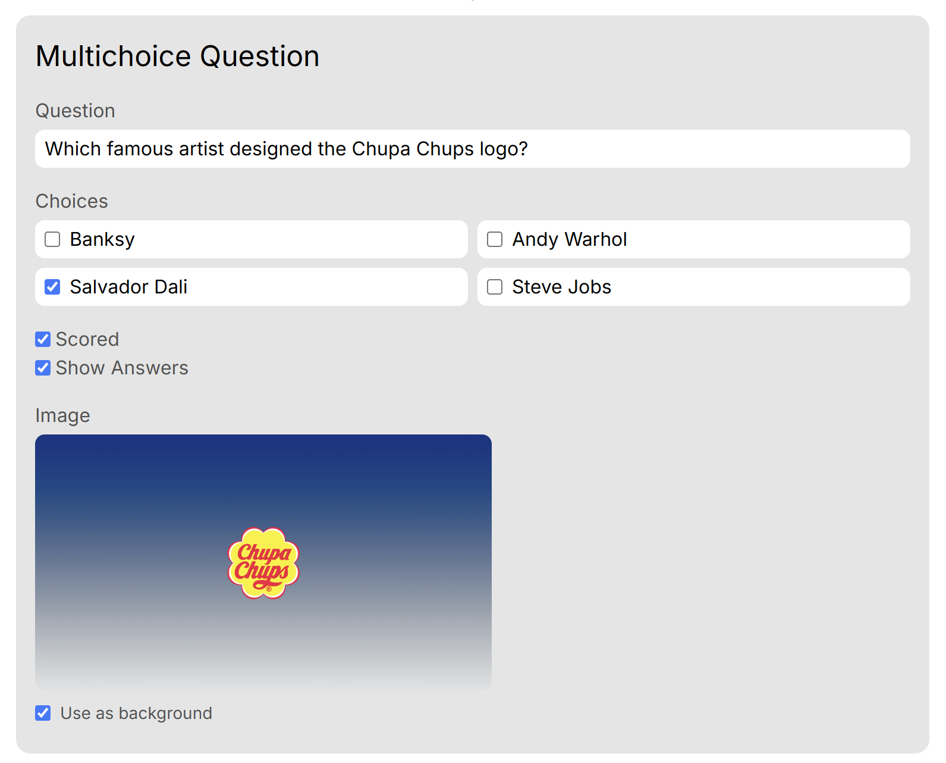Uncheck the Salvador Dali answer checkbox
The image size is (946, 763).
53,287
